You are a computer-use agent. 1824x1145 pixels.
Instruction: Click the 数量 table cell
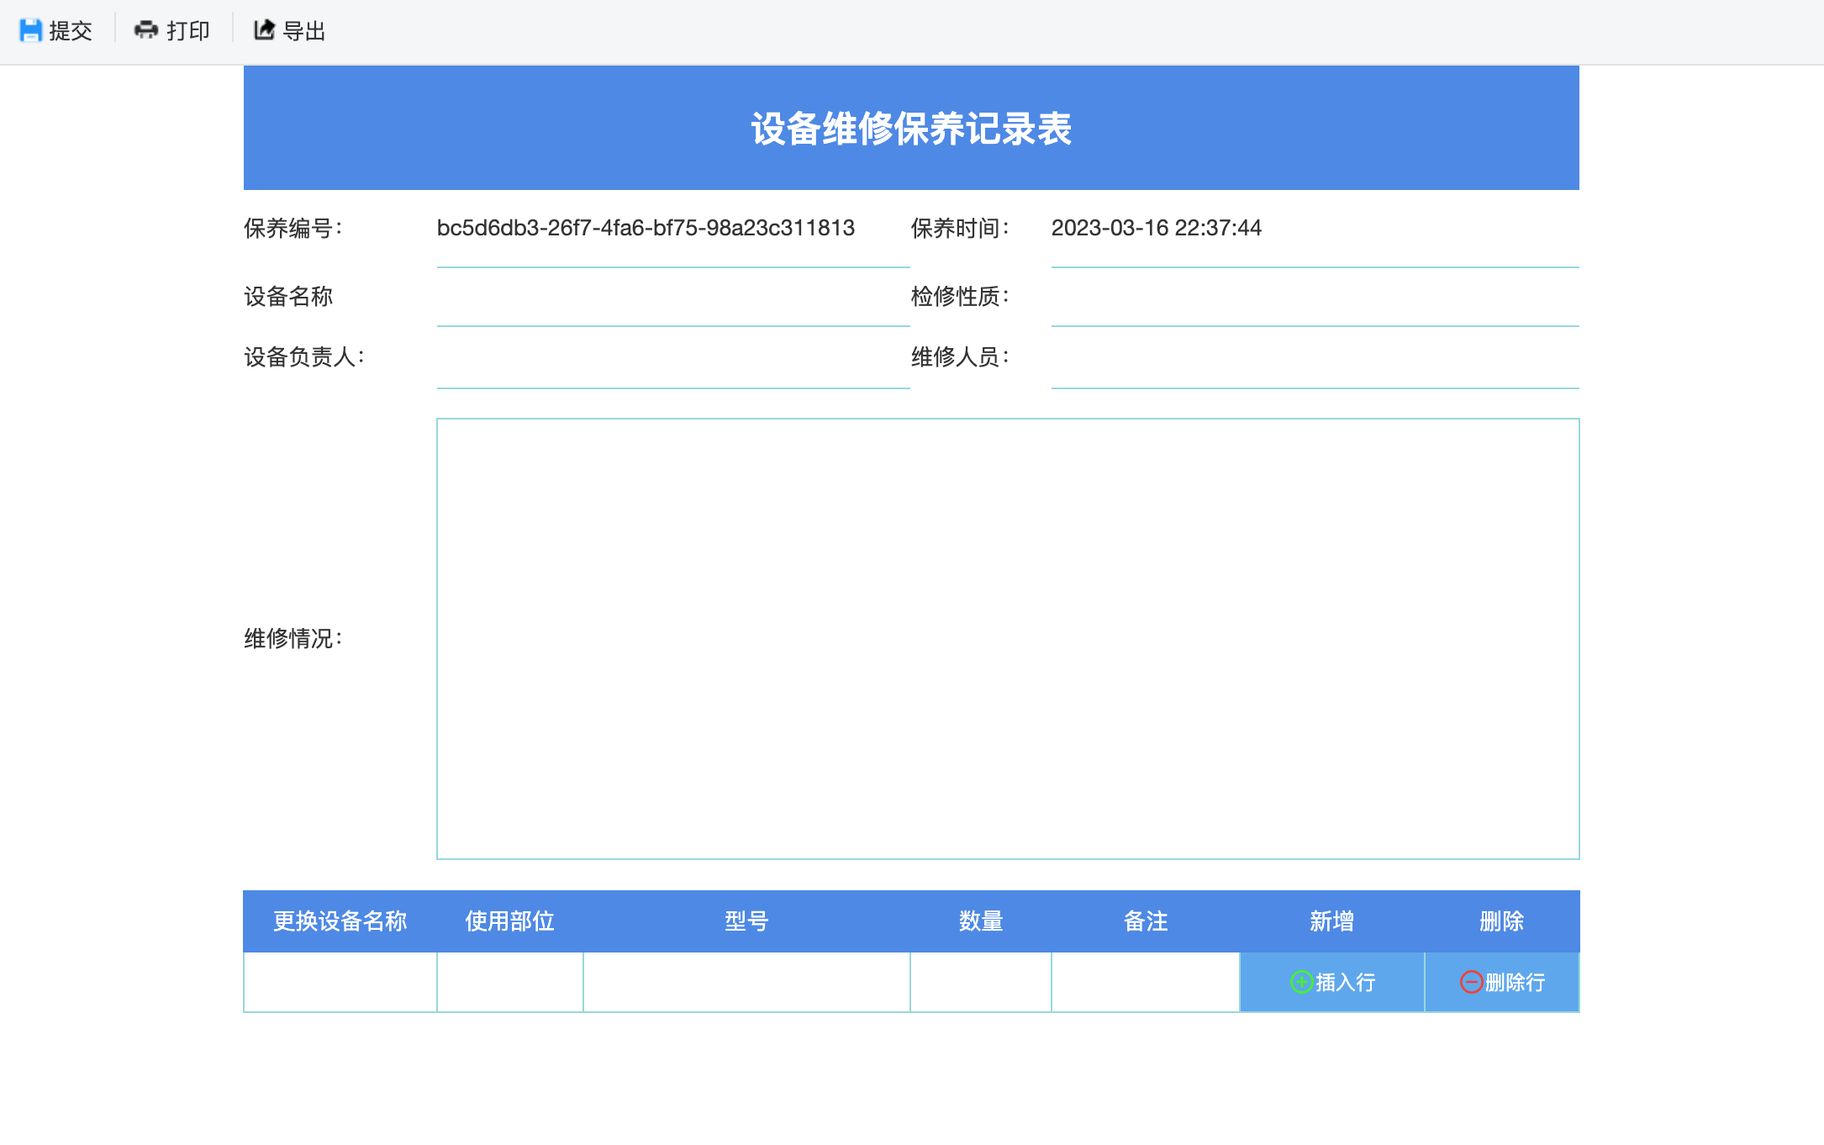[x=980, y=982]
